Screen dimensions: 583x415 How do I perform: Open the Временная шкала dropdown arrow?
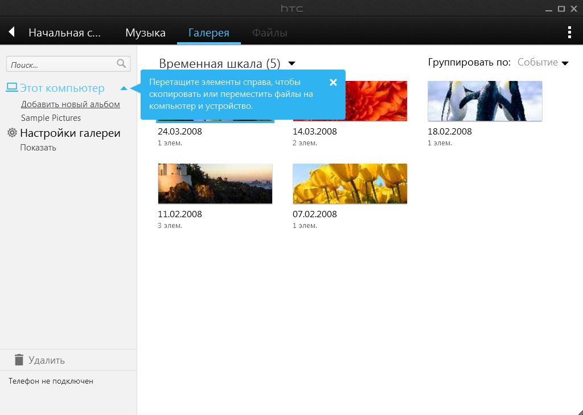tap(292, 64)
